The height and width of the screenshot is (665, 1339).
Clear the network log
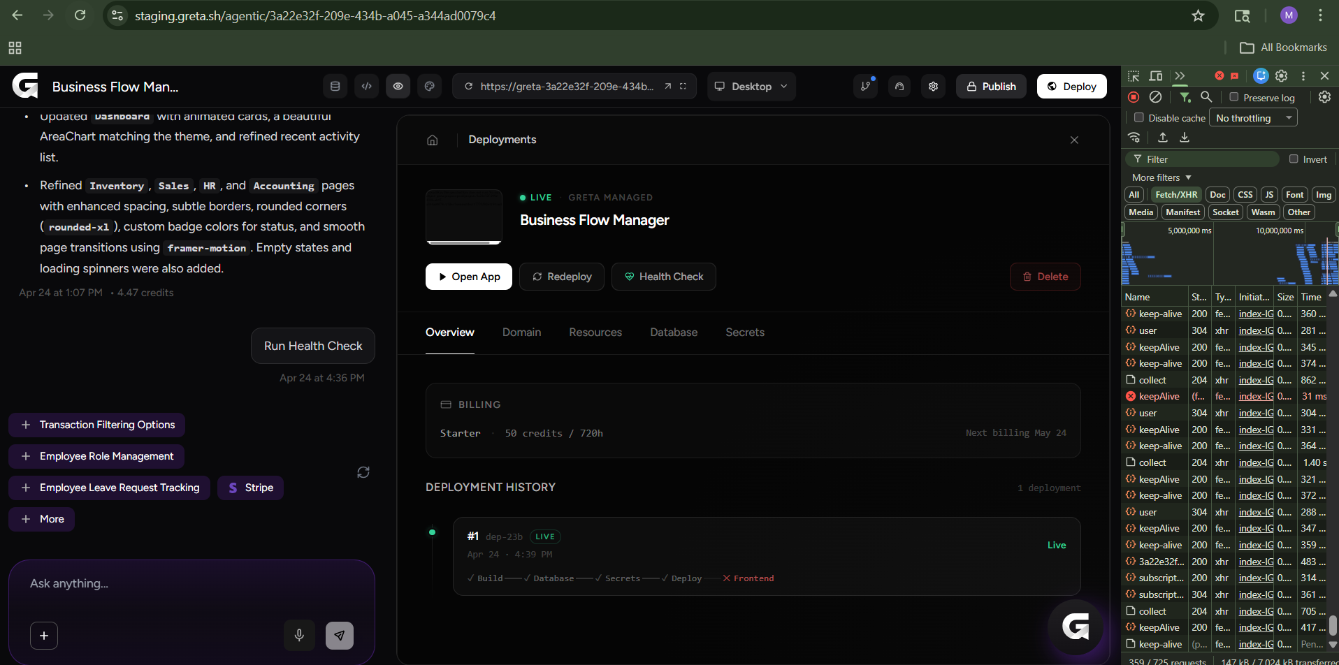click(1156, 97)
